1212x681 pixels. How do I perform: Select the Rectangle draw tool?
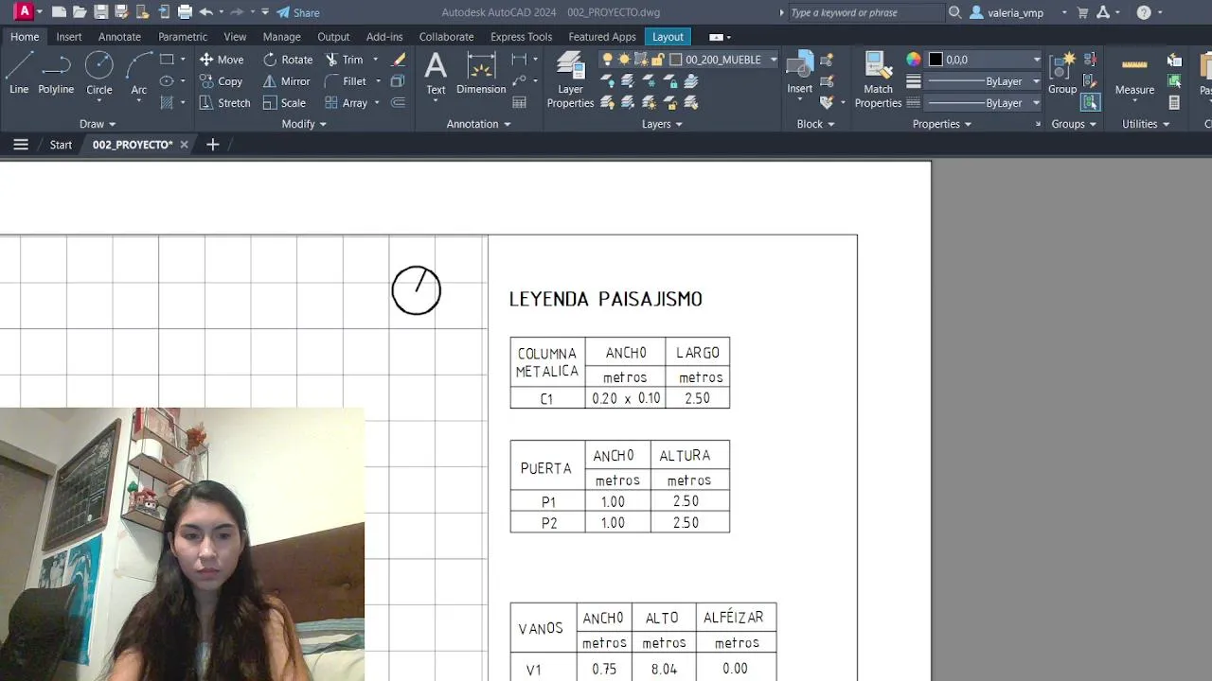point(167,59)
